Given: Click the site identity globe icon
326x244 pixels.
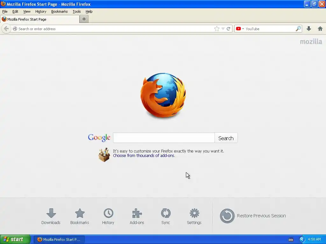Looking at the screenshot, I should coord(15,29).
